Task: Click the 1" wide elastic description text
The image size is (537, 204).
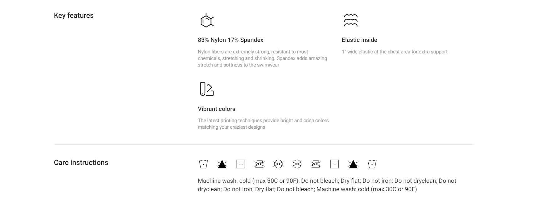Action: pyautogui.click(x=395, y=52)
